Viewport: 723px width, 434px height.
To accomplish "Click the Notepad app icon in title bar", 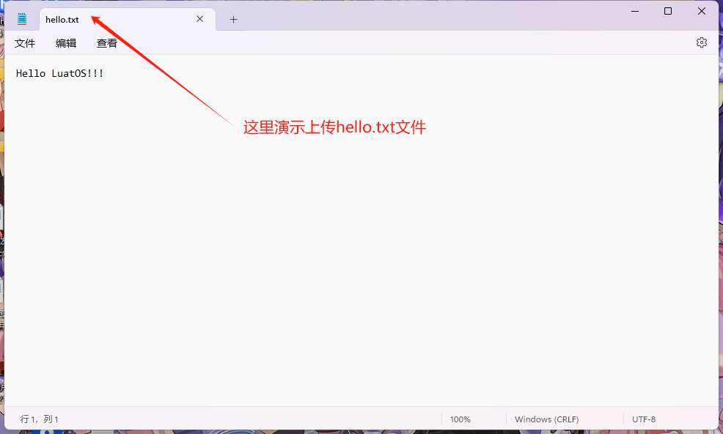I will coord(22,19).
